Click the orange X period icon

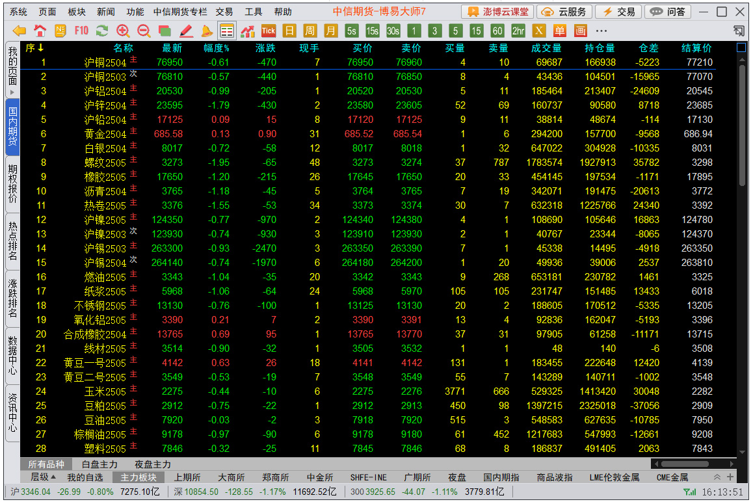(539, 31)
